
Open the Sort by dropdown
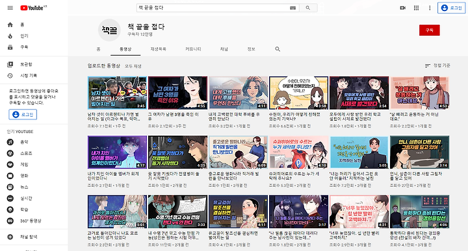coord(437,66)
